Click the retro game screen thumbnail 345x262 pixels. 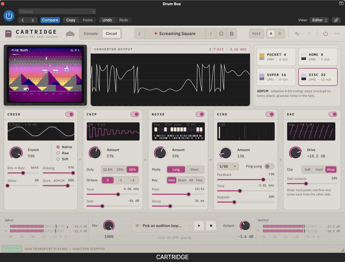[x=45, y=75]
